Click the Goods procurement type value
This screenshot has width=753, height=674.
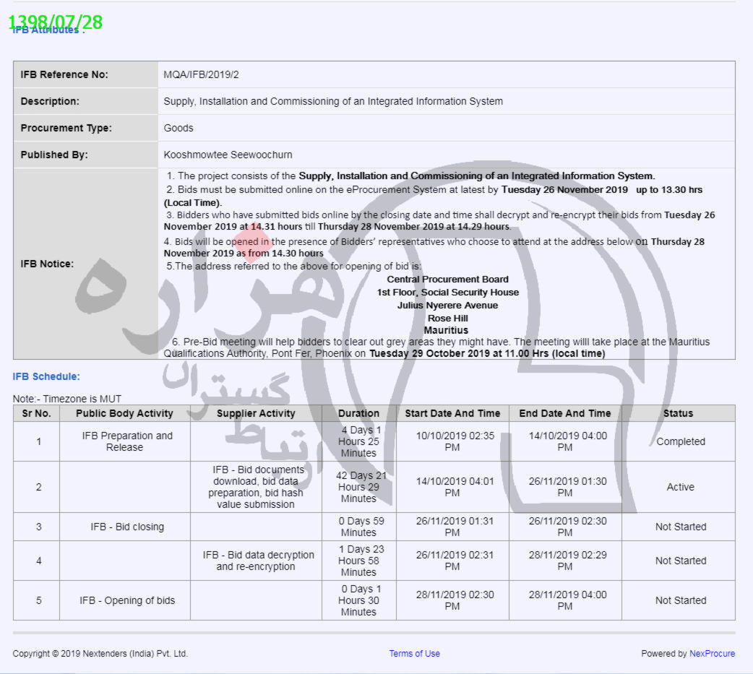tap(178, 128)
